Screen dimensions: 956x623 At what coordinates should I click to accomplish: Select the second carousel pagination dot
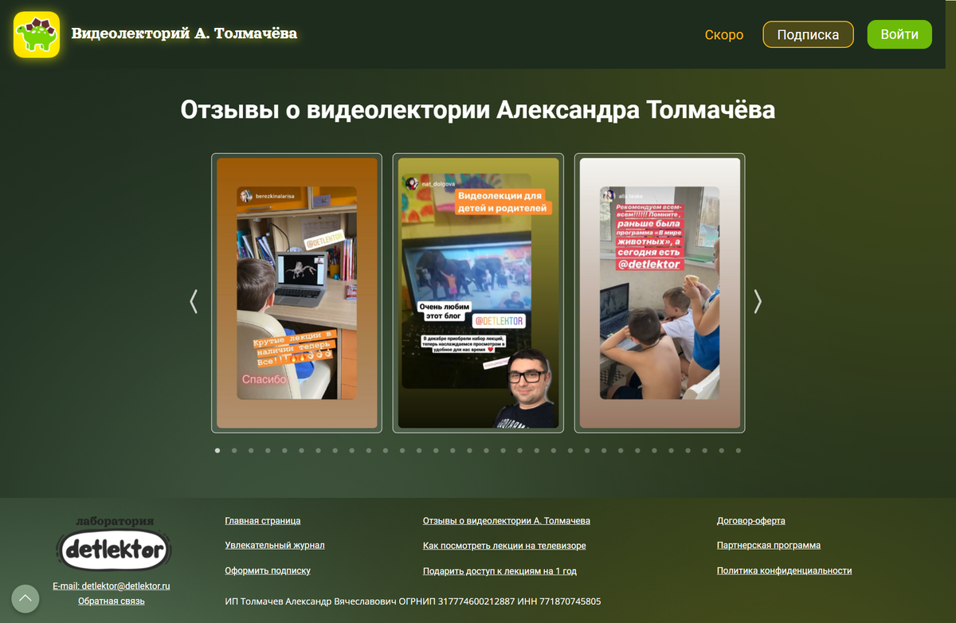click(x=234, y=450)
